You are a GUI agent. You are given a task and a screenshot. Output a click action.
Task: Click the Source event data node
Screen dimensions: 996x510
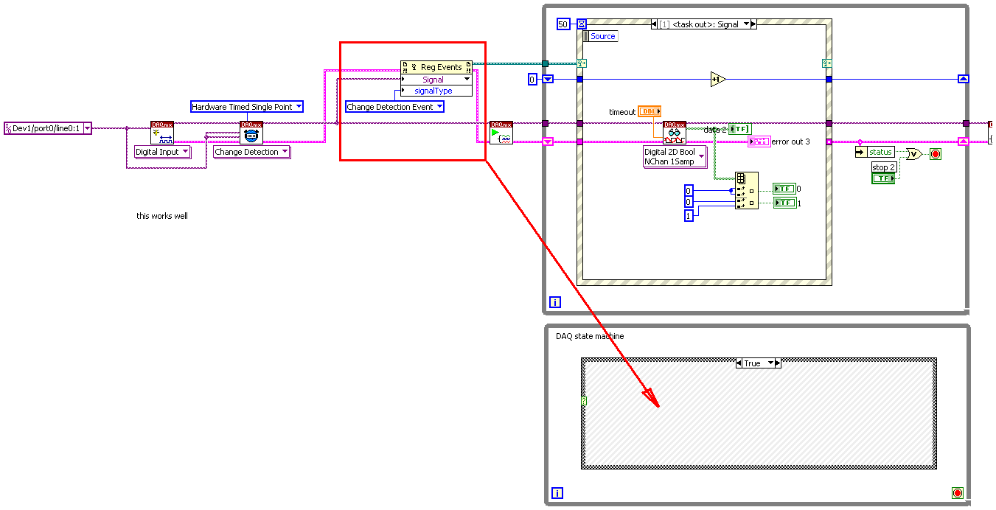600,36
